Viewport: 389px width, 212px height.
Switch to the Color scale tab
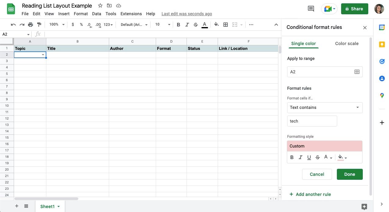click(347, 43)
